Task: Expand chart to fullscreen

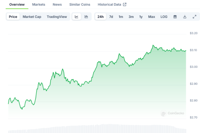Action: coord(194,17)
